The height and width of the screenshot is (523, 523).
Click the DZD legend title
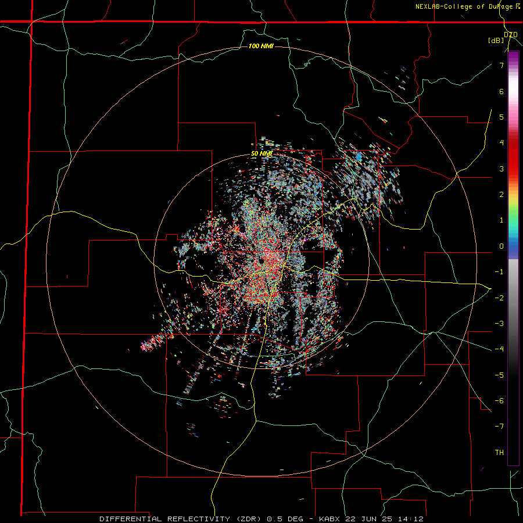[x=511, y=35]
